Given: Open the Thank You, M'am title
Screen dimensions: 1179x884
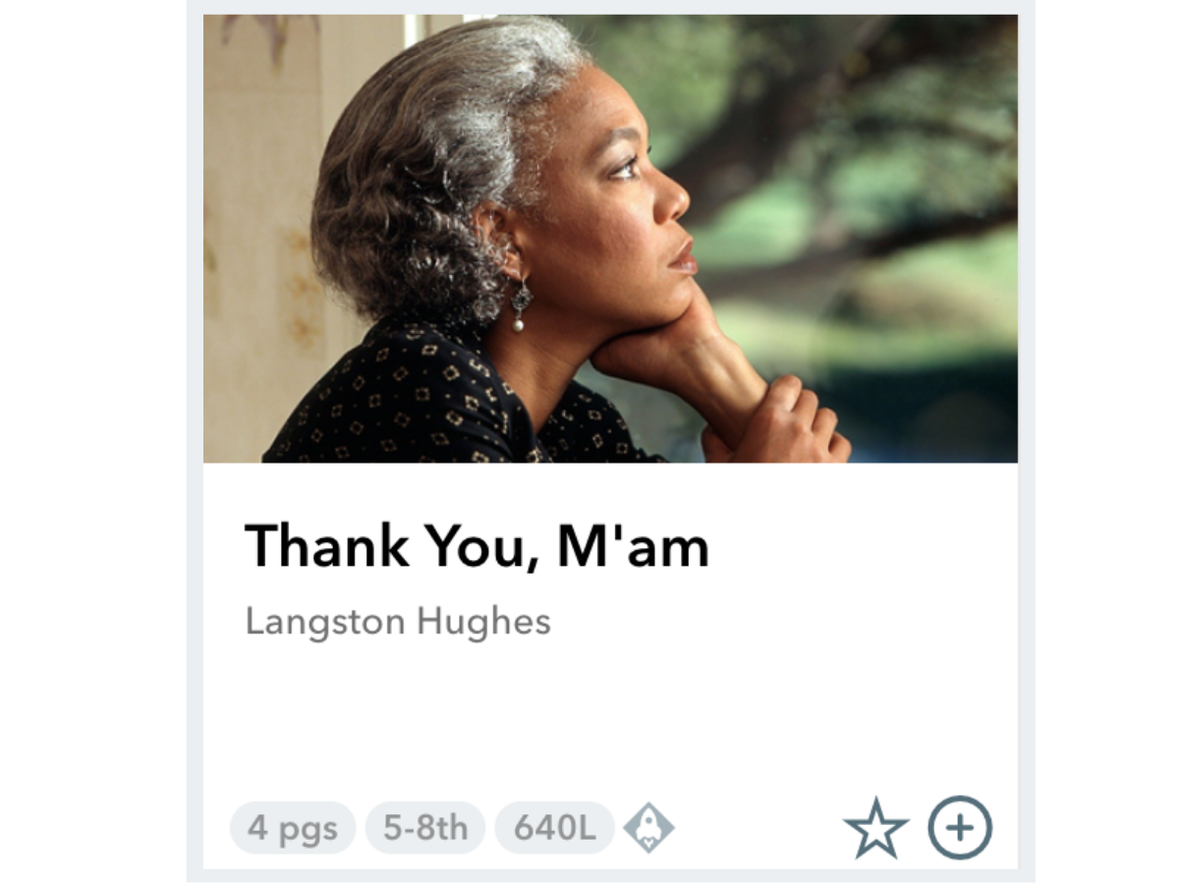Looking at the screenshot, I should click(x=477, y=546).
